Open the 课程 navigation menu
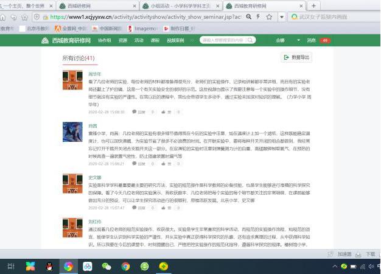The width and height of the screenshot is (381, 274). tap(155, 40)
